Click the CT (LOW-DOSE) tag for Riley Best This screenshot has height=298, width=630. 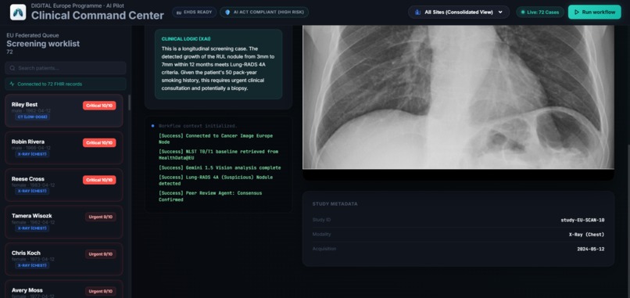32,117
